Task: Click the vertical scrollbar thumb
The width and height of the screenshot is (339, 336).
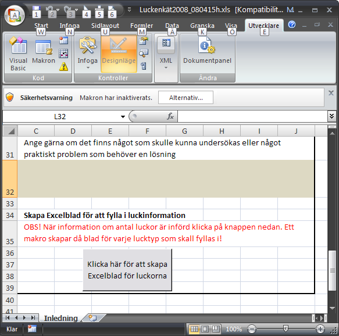Action: coord(332,270)
